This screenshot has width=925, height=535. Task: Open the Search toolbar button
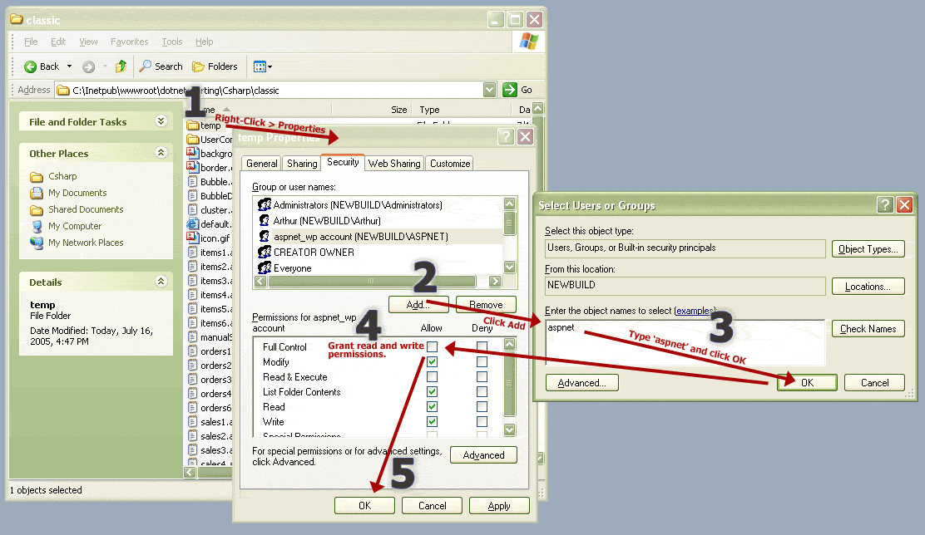click(x=161, y=66)
